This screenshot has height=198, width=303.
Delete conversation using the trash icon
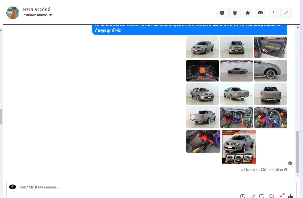[x=235, y=13]
